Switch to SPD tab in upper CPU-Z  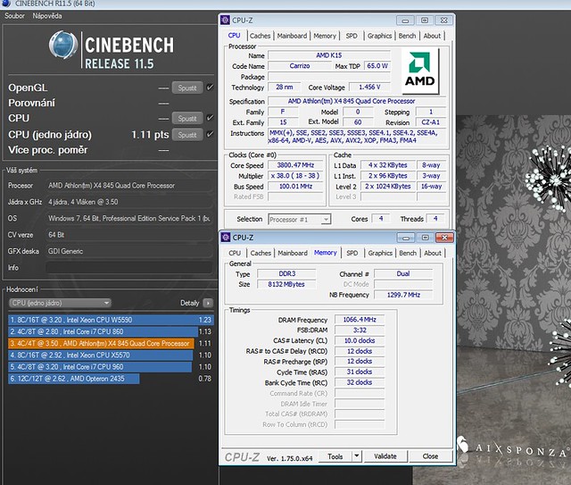pyautogui.click(x=352, y=36)
